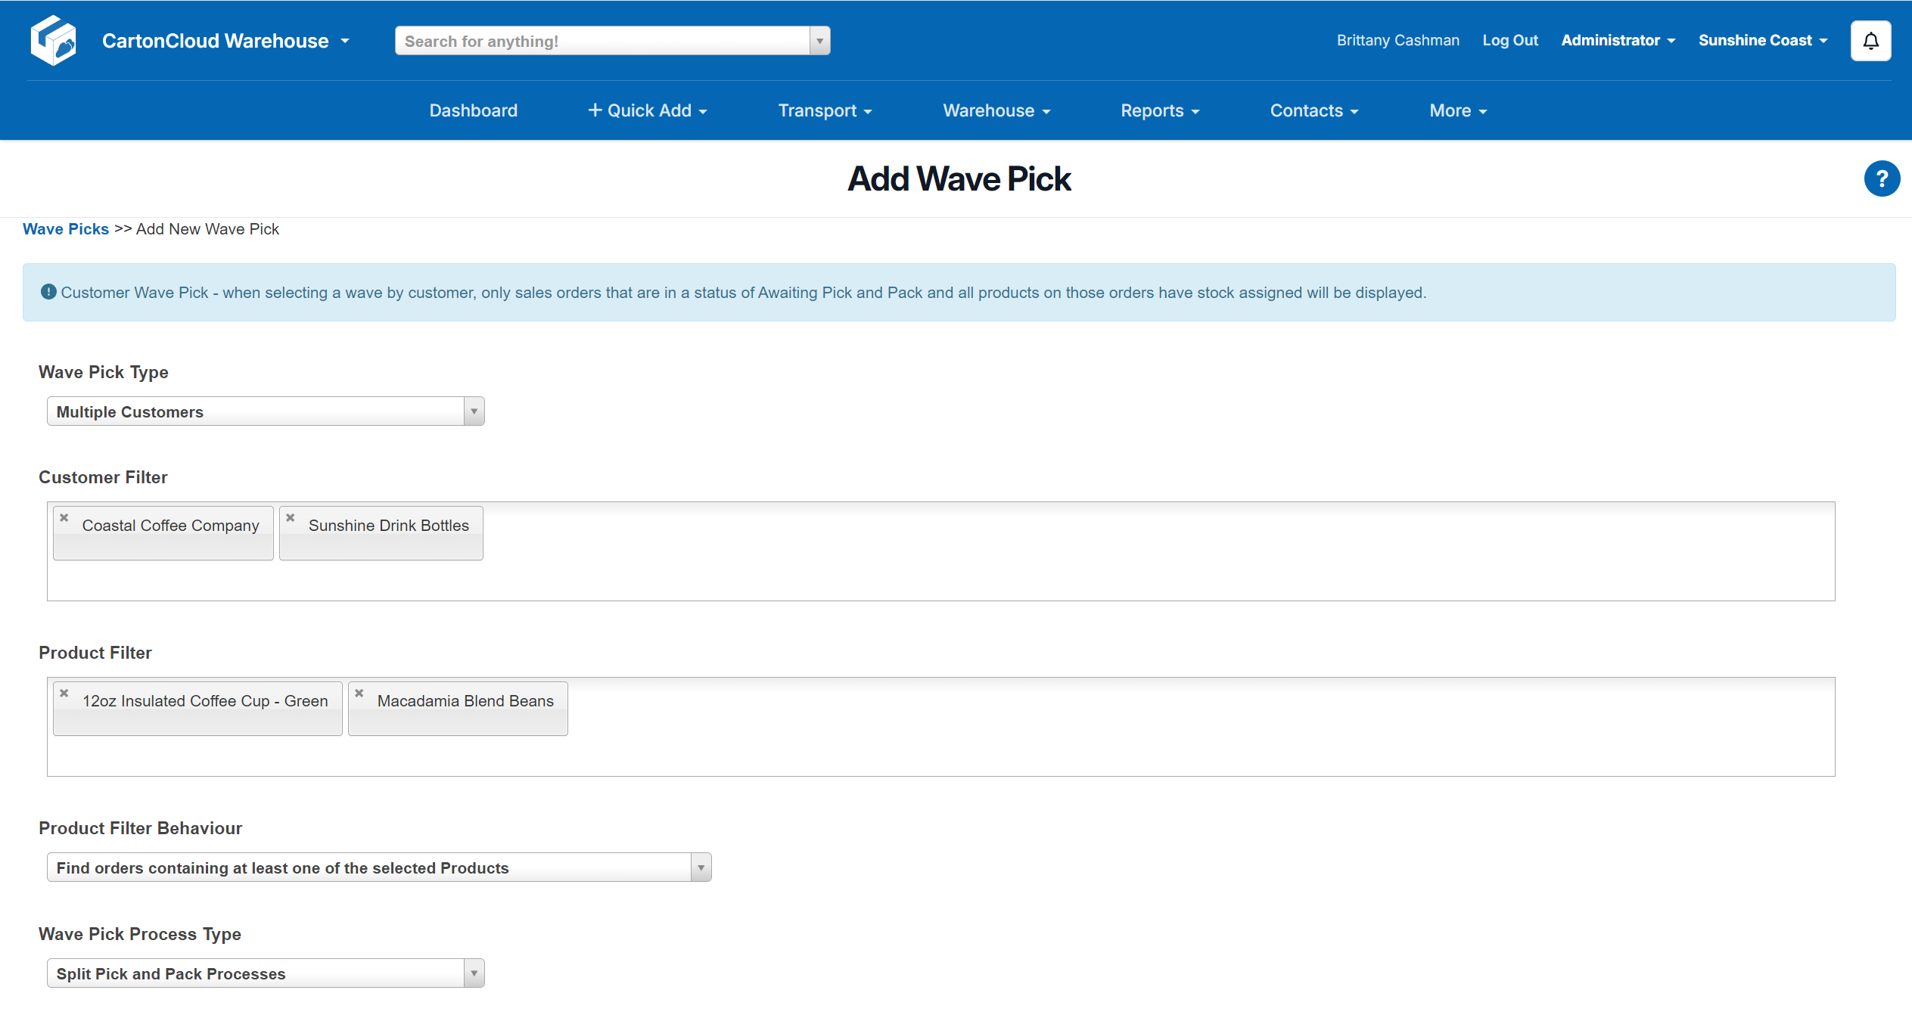This screenshot has width=1912, height=1018.
Task: Remove Coastal Coffee Company from Customer Filter
Action: click(x=64, y=517)
